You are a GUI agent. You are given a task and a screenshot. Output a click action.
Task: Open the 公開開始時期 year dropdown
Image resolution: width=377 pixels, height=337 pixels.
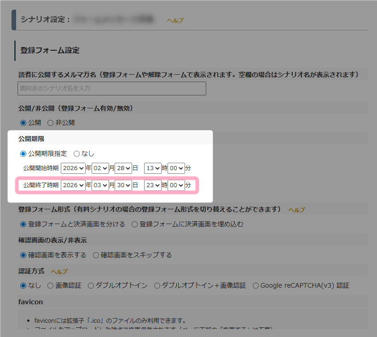(x=73, y=169)
